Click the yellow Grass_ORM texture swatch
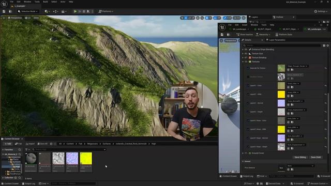Screen dimensions: 331x186 281,94
